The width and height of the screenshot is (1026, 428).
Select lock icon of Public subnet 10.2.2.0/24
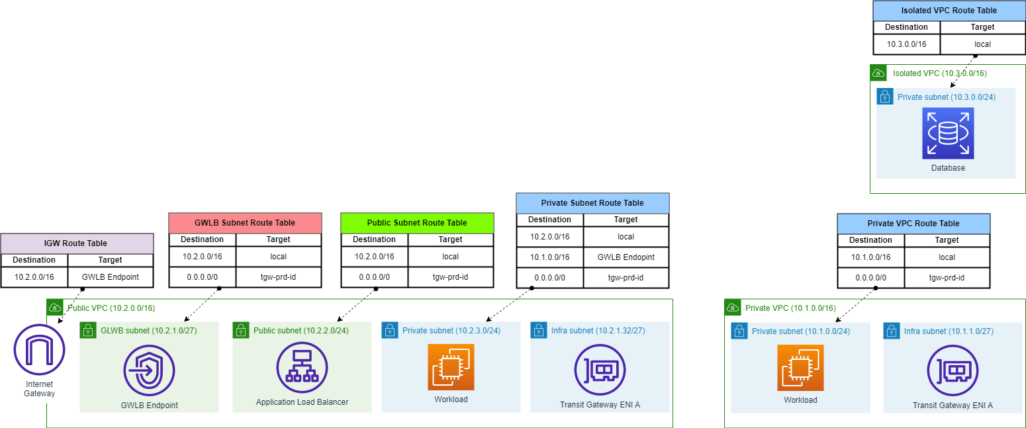(241, 331)
